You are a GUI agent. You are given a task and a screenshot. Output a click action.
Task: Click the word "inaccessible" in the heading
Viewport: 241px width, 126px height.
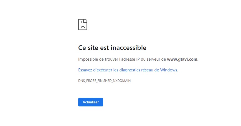[128, 48]
